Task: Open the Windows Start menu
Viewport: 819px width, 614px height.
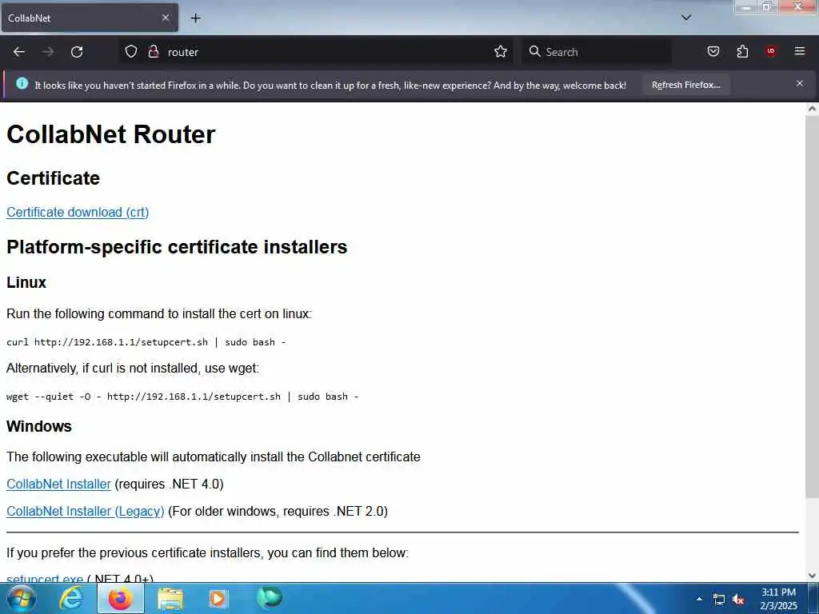Action: point(21,599)
